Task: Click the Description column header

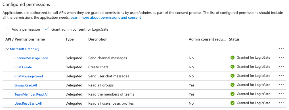Action: (98, 39)
